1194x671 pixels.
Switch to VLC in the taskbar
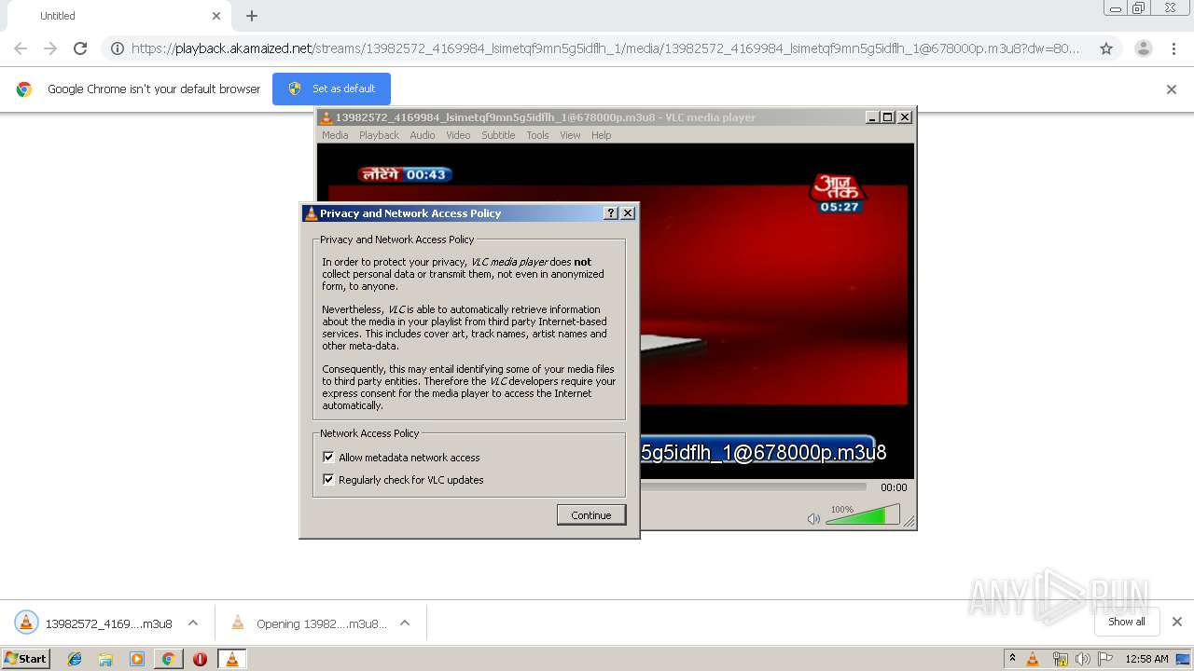point(231,659)
